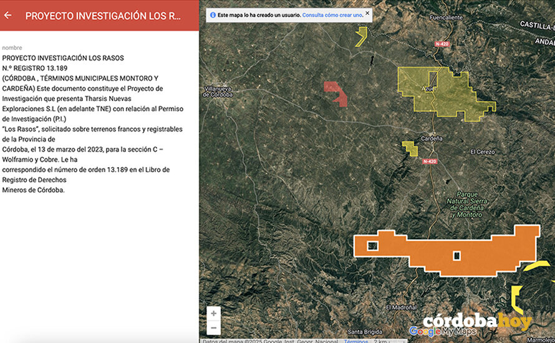Click the text 'N.º REGISTRO 13.189'
The height and width of the screenshot is (343, 555).
pyautogui.click(x=35, y=68)
